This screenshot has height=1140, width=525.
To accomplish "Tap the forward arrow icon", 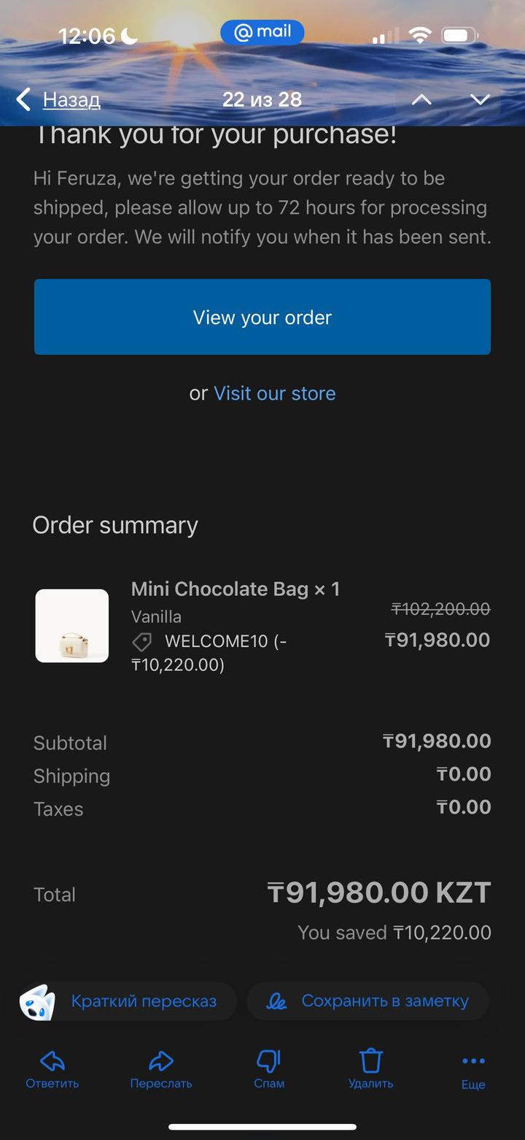I will pyautogui.click(x=161, y=1060).
